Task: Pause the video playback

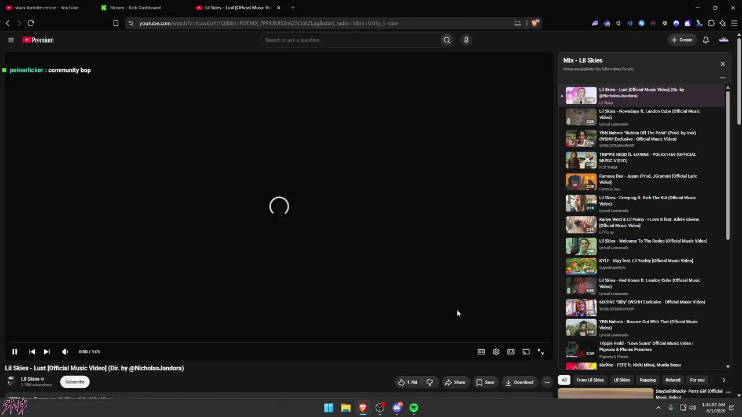Action: [x=14, y=352]
